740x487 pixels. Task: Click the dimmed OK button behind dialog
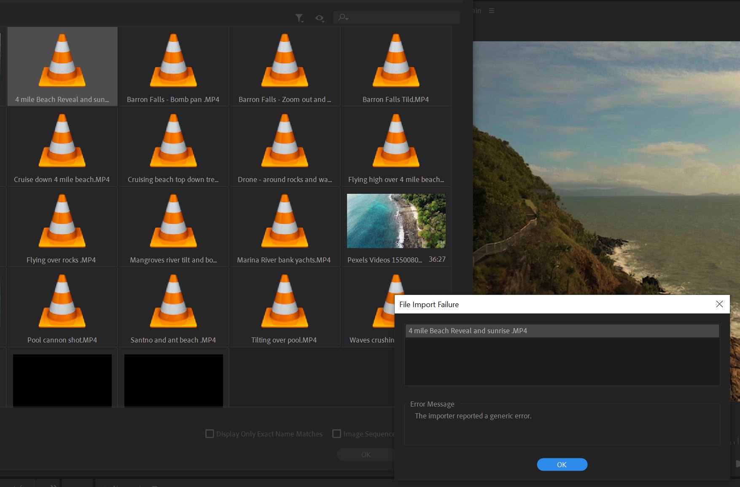click(366, 455)
